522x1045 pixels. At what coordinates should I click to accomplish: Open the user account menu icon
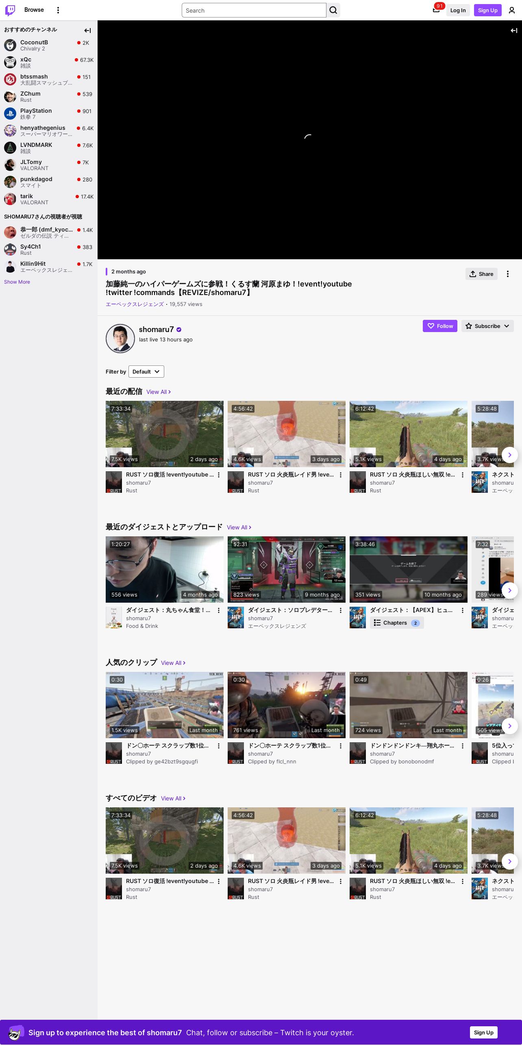click(x=512, y=10)
